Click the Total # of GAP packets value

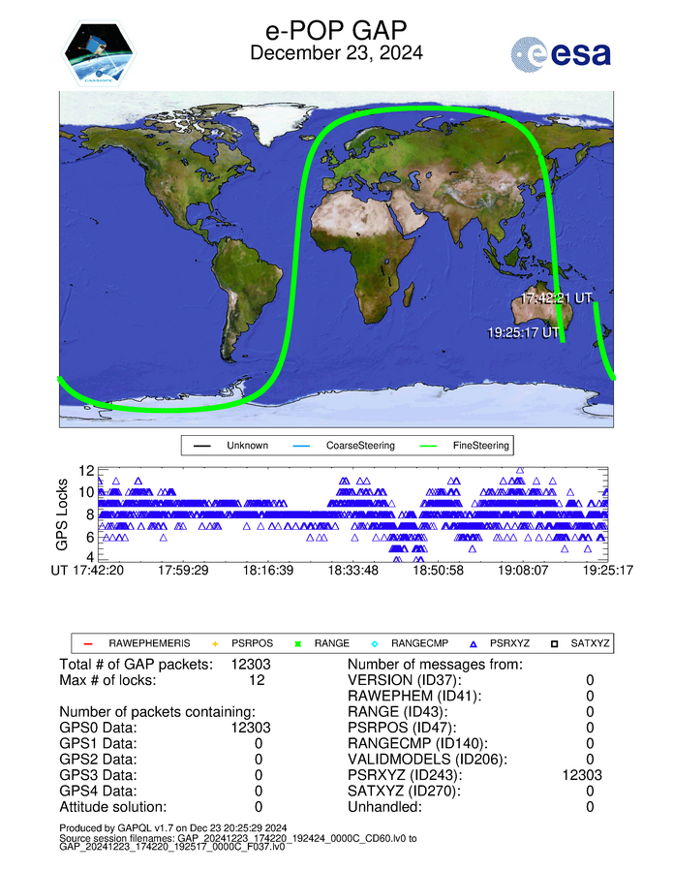click(x=250, y=665)
